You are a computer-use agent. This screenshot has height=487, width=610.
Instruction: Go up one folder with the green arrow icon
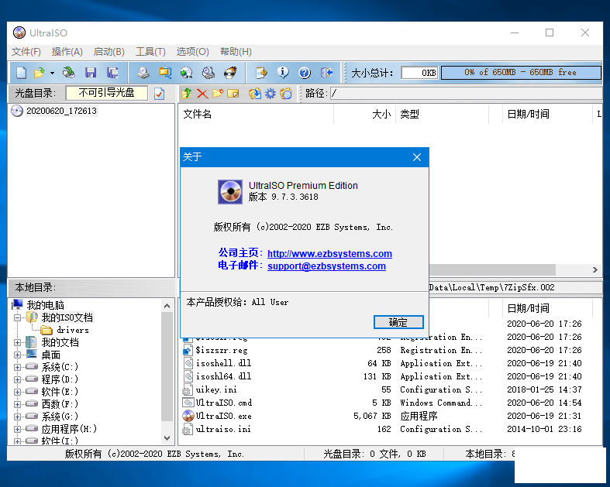tap(187, 93)
